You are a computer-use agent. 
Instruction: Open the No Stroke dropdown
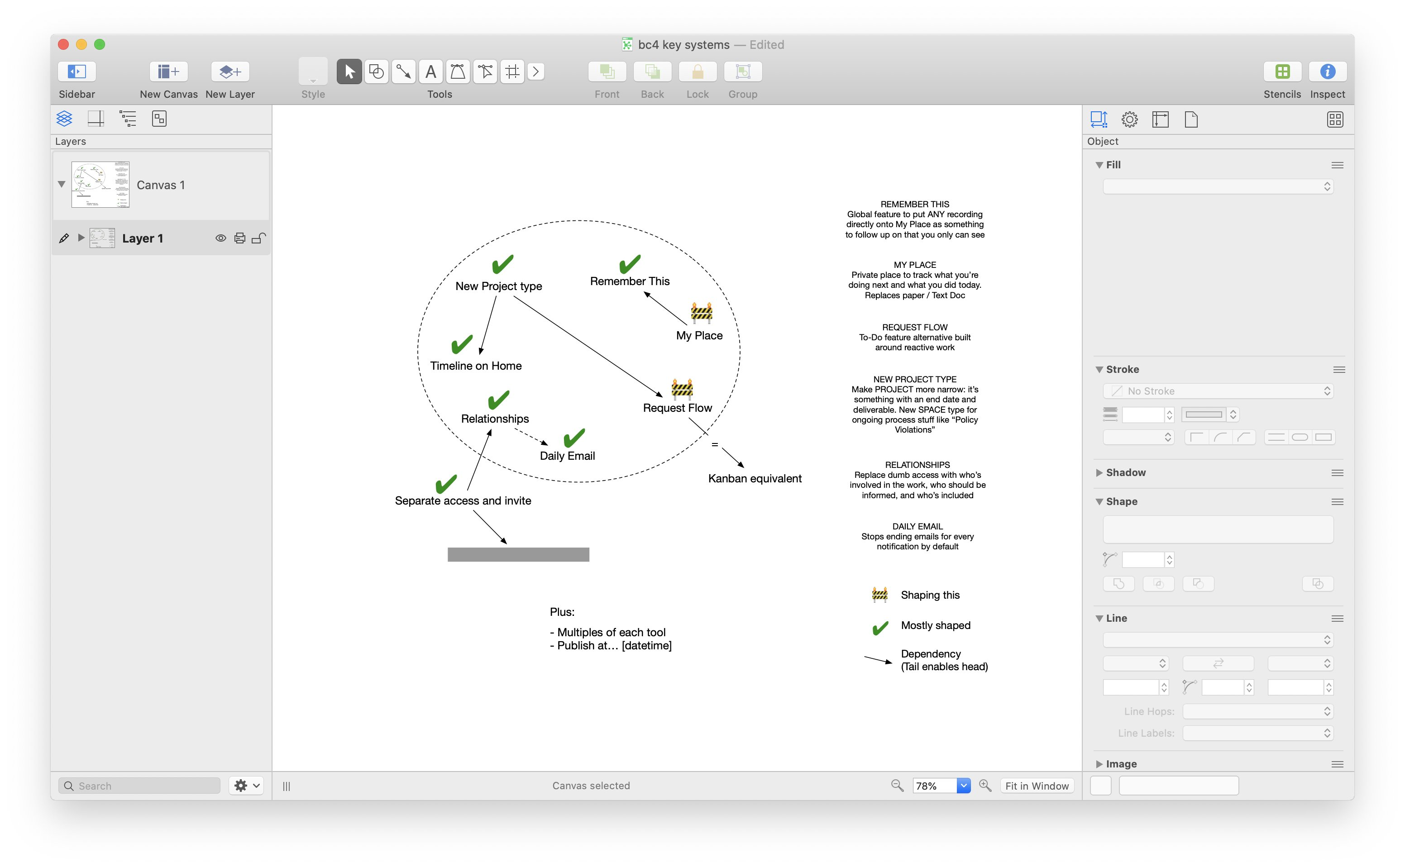pyautogui.click(x=1218, y=391)
